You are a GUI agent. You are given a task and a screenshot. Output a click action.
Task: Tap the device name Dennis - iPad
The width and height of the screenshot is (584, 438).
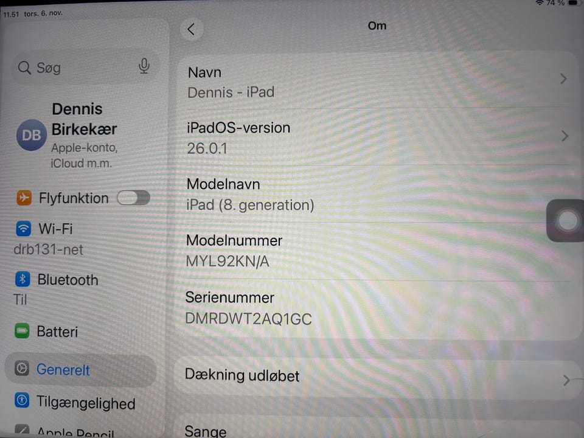pos(231,92)
